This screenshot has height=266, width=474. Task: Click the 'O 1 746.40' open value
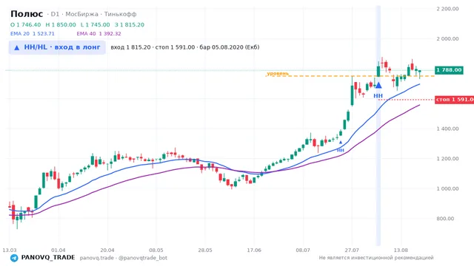click(x=25, y=24)
